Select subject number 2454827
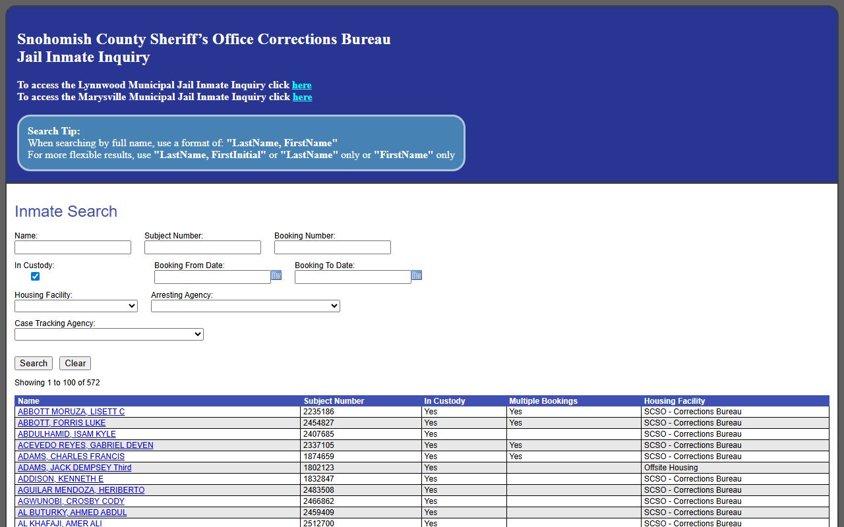The image size is (844, 527). (318, 423)
